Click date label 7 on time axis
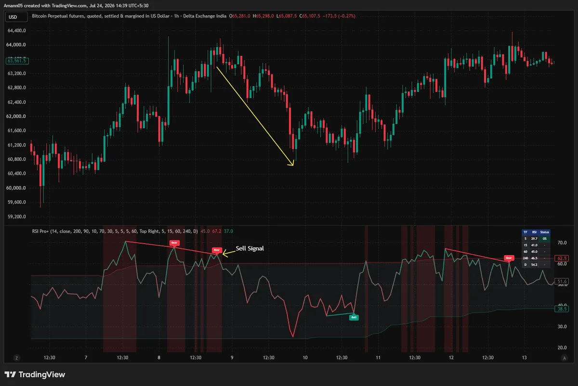The width and height of the screenshot is (578, 386). click(86, 358)
